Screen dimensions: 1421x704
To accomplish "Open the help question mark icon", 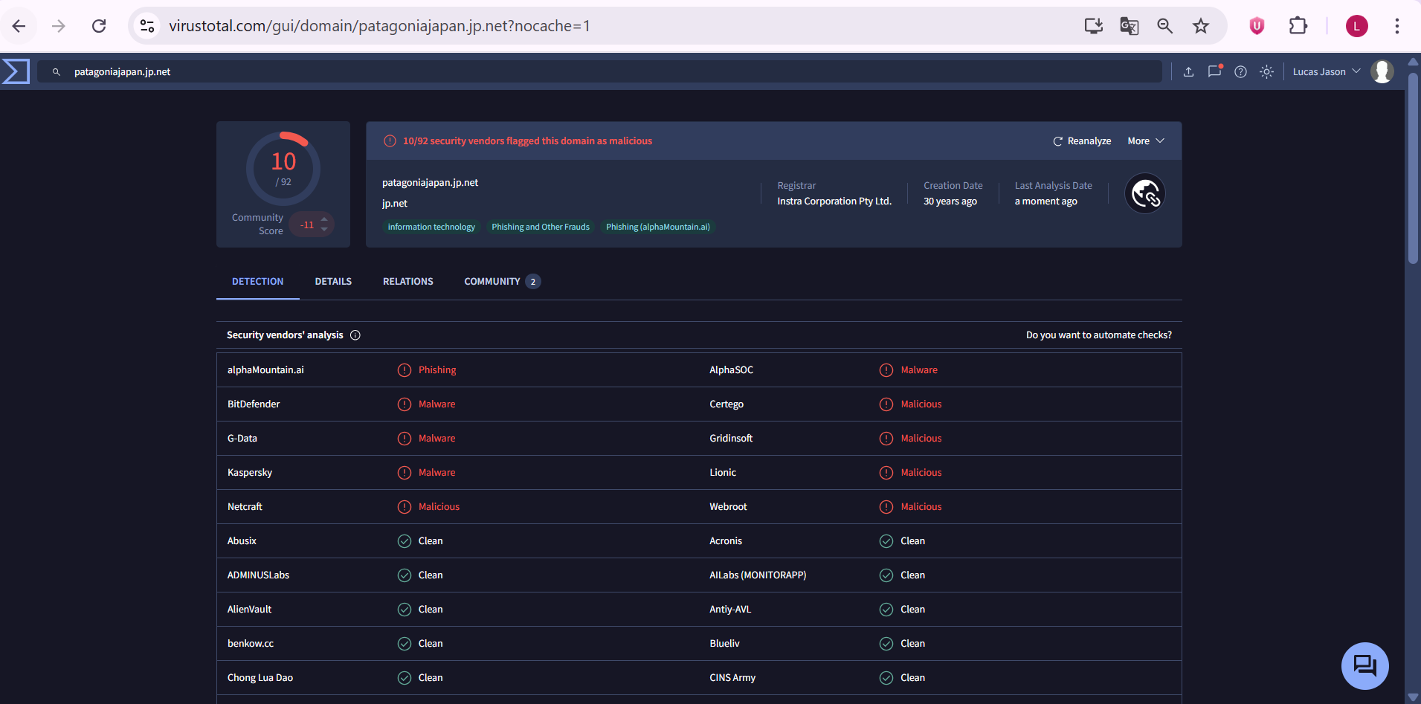I will [1240, 71].
